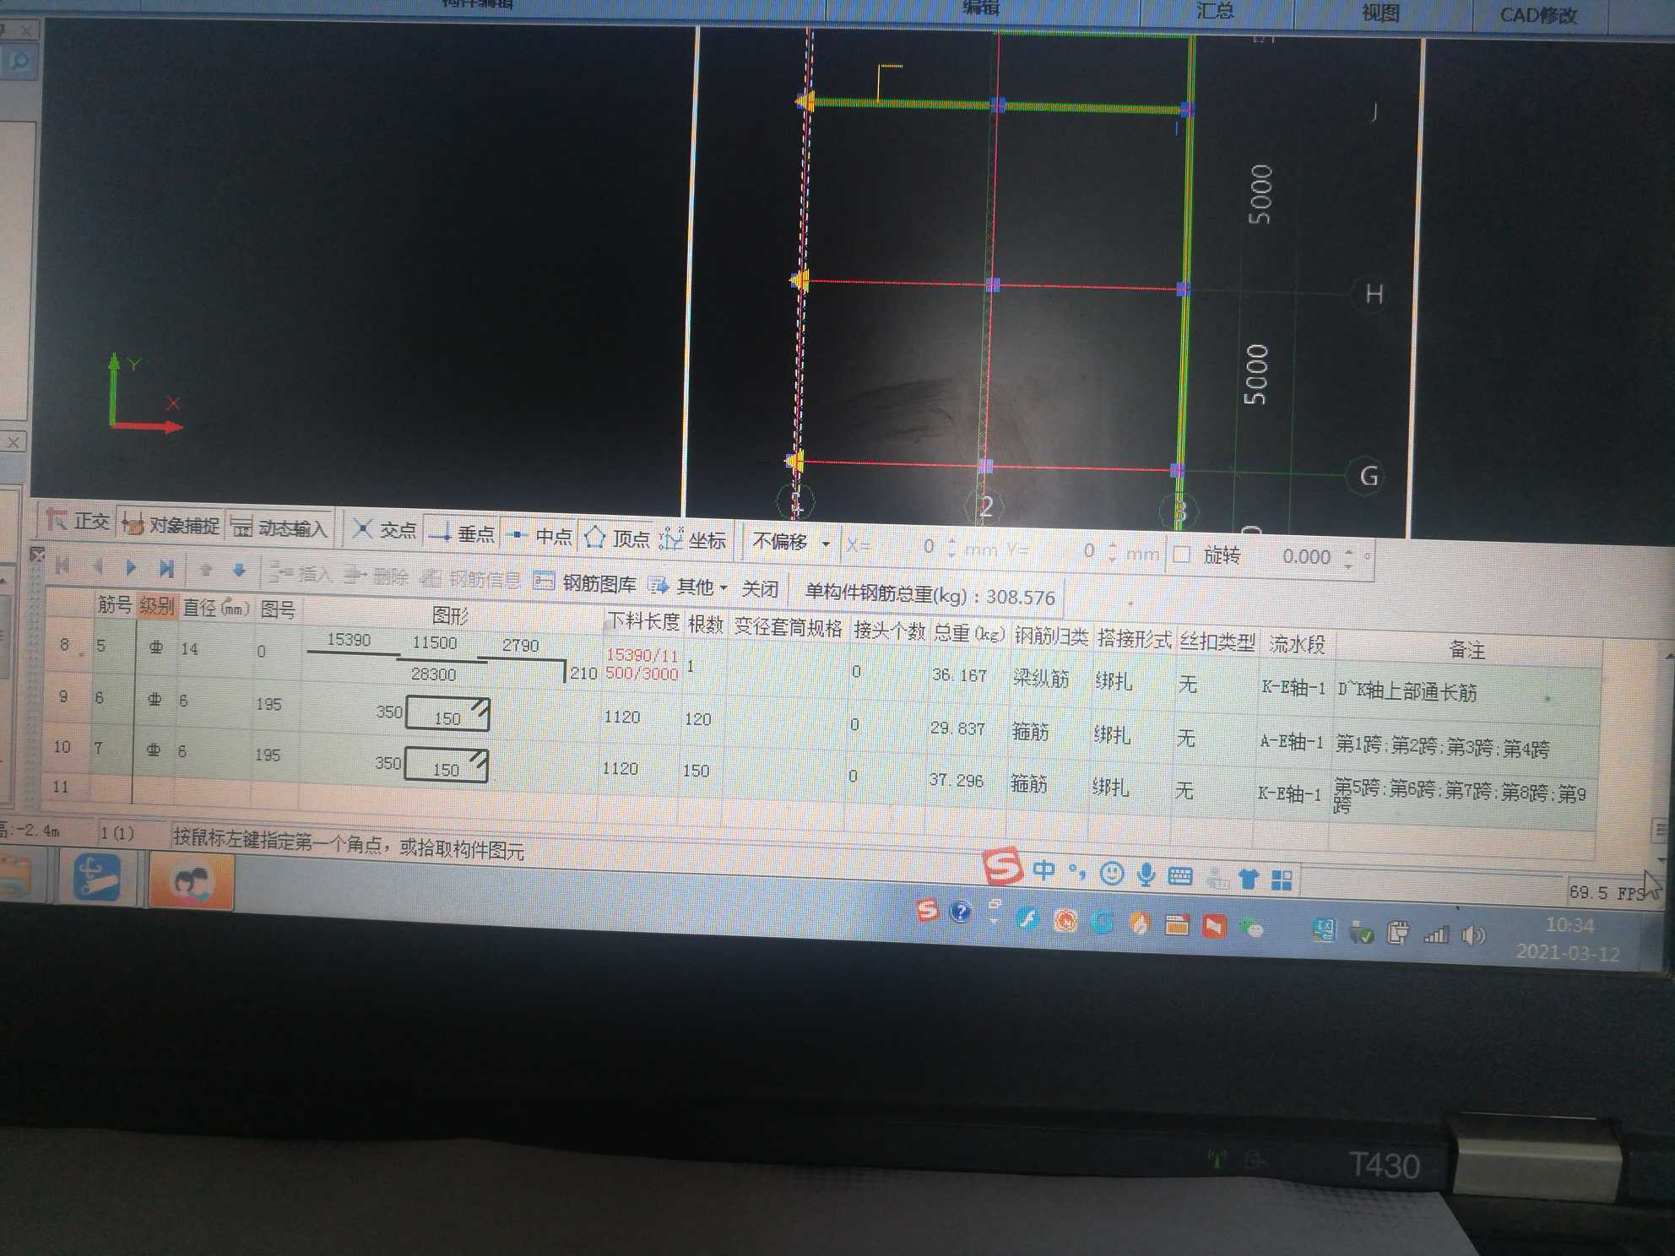Tick the 旋转 rotate checkbox

[x=1182, y=555]
